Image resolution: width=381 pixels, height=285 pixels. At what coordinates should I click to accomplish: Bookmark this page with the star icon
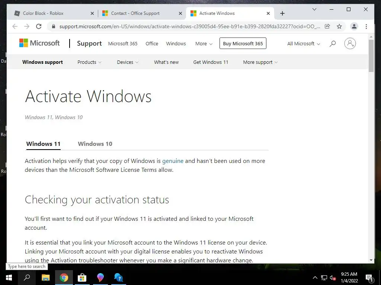pos(339,26)
